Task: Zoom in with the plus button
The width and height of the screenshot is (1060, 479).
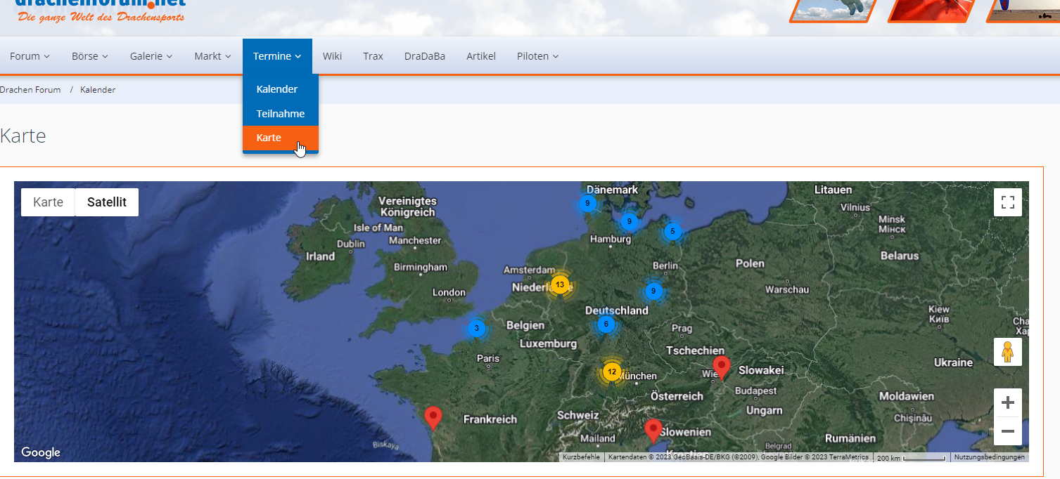Action: point(1007,402)
